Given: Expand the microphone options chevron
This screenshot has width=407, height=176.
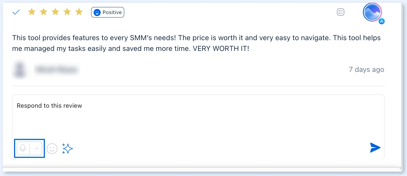Looking at the screenshot, I should 36,148.
